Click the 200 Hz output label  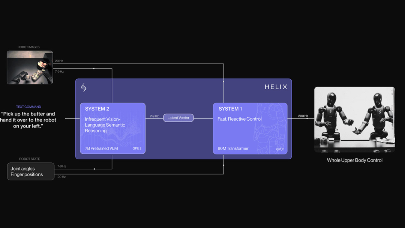click(x=303, y=116)
